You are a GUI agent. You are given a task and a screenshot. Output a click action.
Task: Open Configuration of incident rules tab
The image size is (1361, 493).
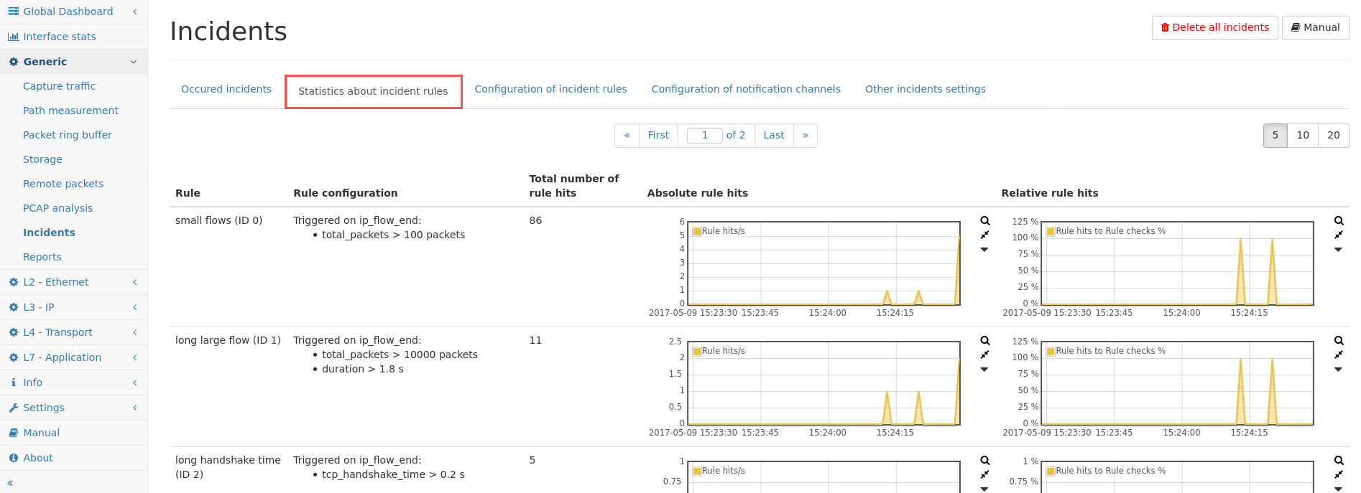pyautogui.click(x=550, y=89)
